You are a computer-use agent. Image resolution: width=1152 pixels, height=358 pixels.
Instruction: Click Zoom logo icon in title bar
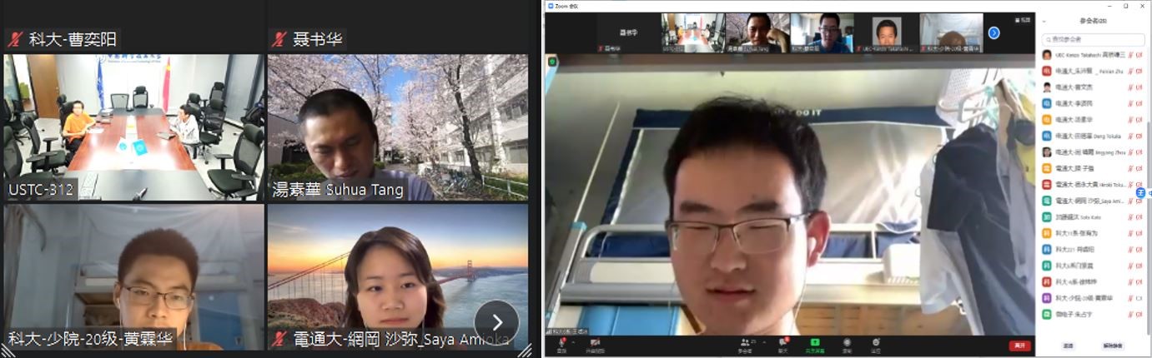click(550, 6)
